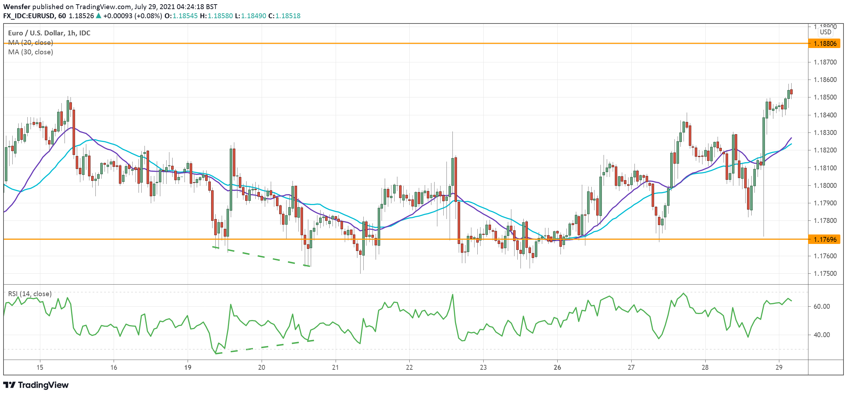Screen dimensions: 847x395
Task: Click the upper orange horizontal resistance line
Action: point(421,43)
